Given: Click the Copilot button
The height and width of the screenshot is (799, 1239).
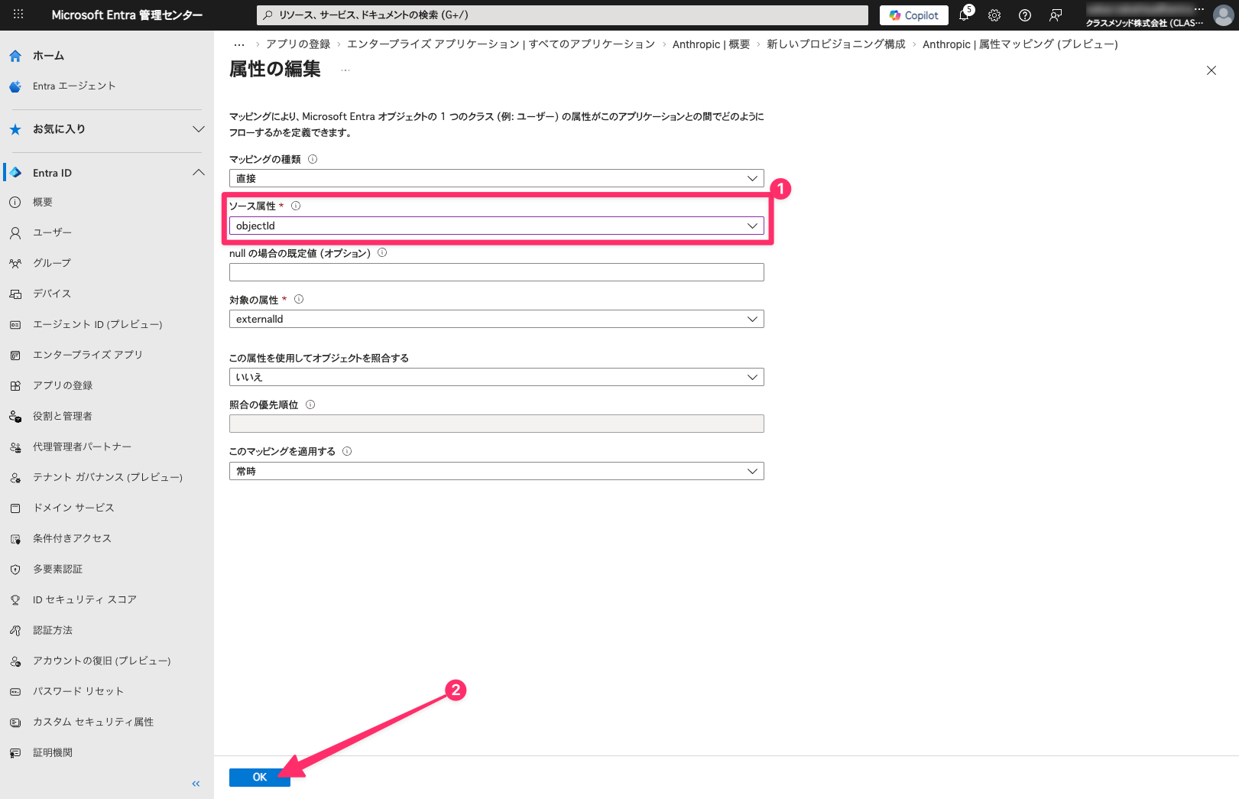Looking at the screenshot, I should click(x=914, y=15).
